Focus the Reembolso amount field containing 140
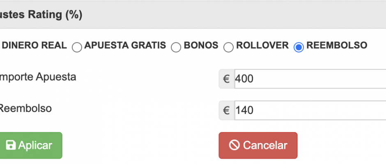 [x=308, y=110]
